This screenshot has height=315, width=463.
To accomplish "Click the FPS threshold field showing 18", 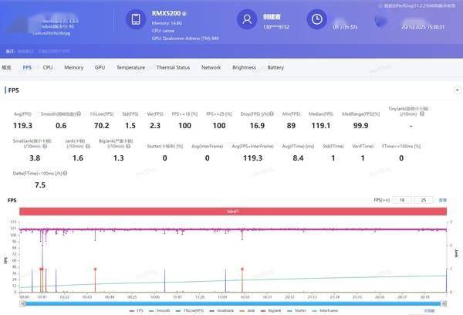I will 401,200.
